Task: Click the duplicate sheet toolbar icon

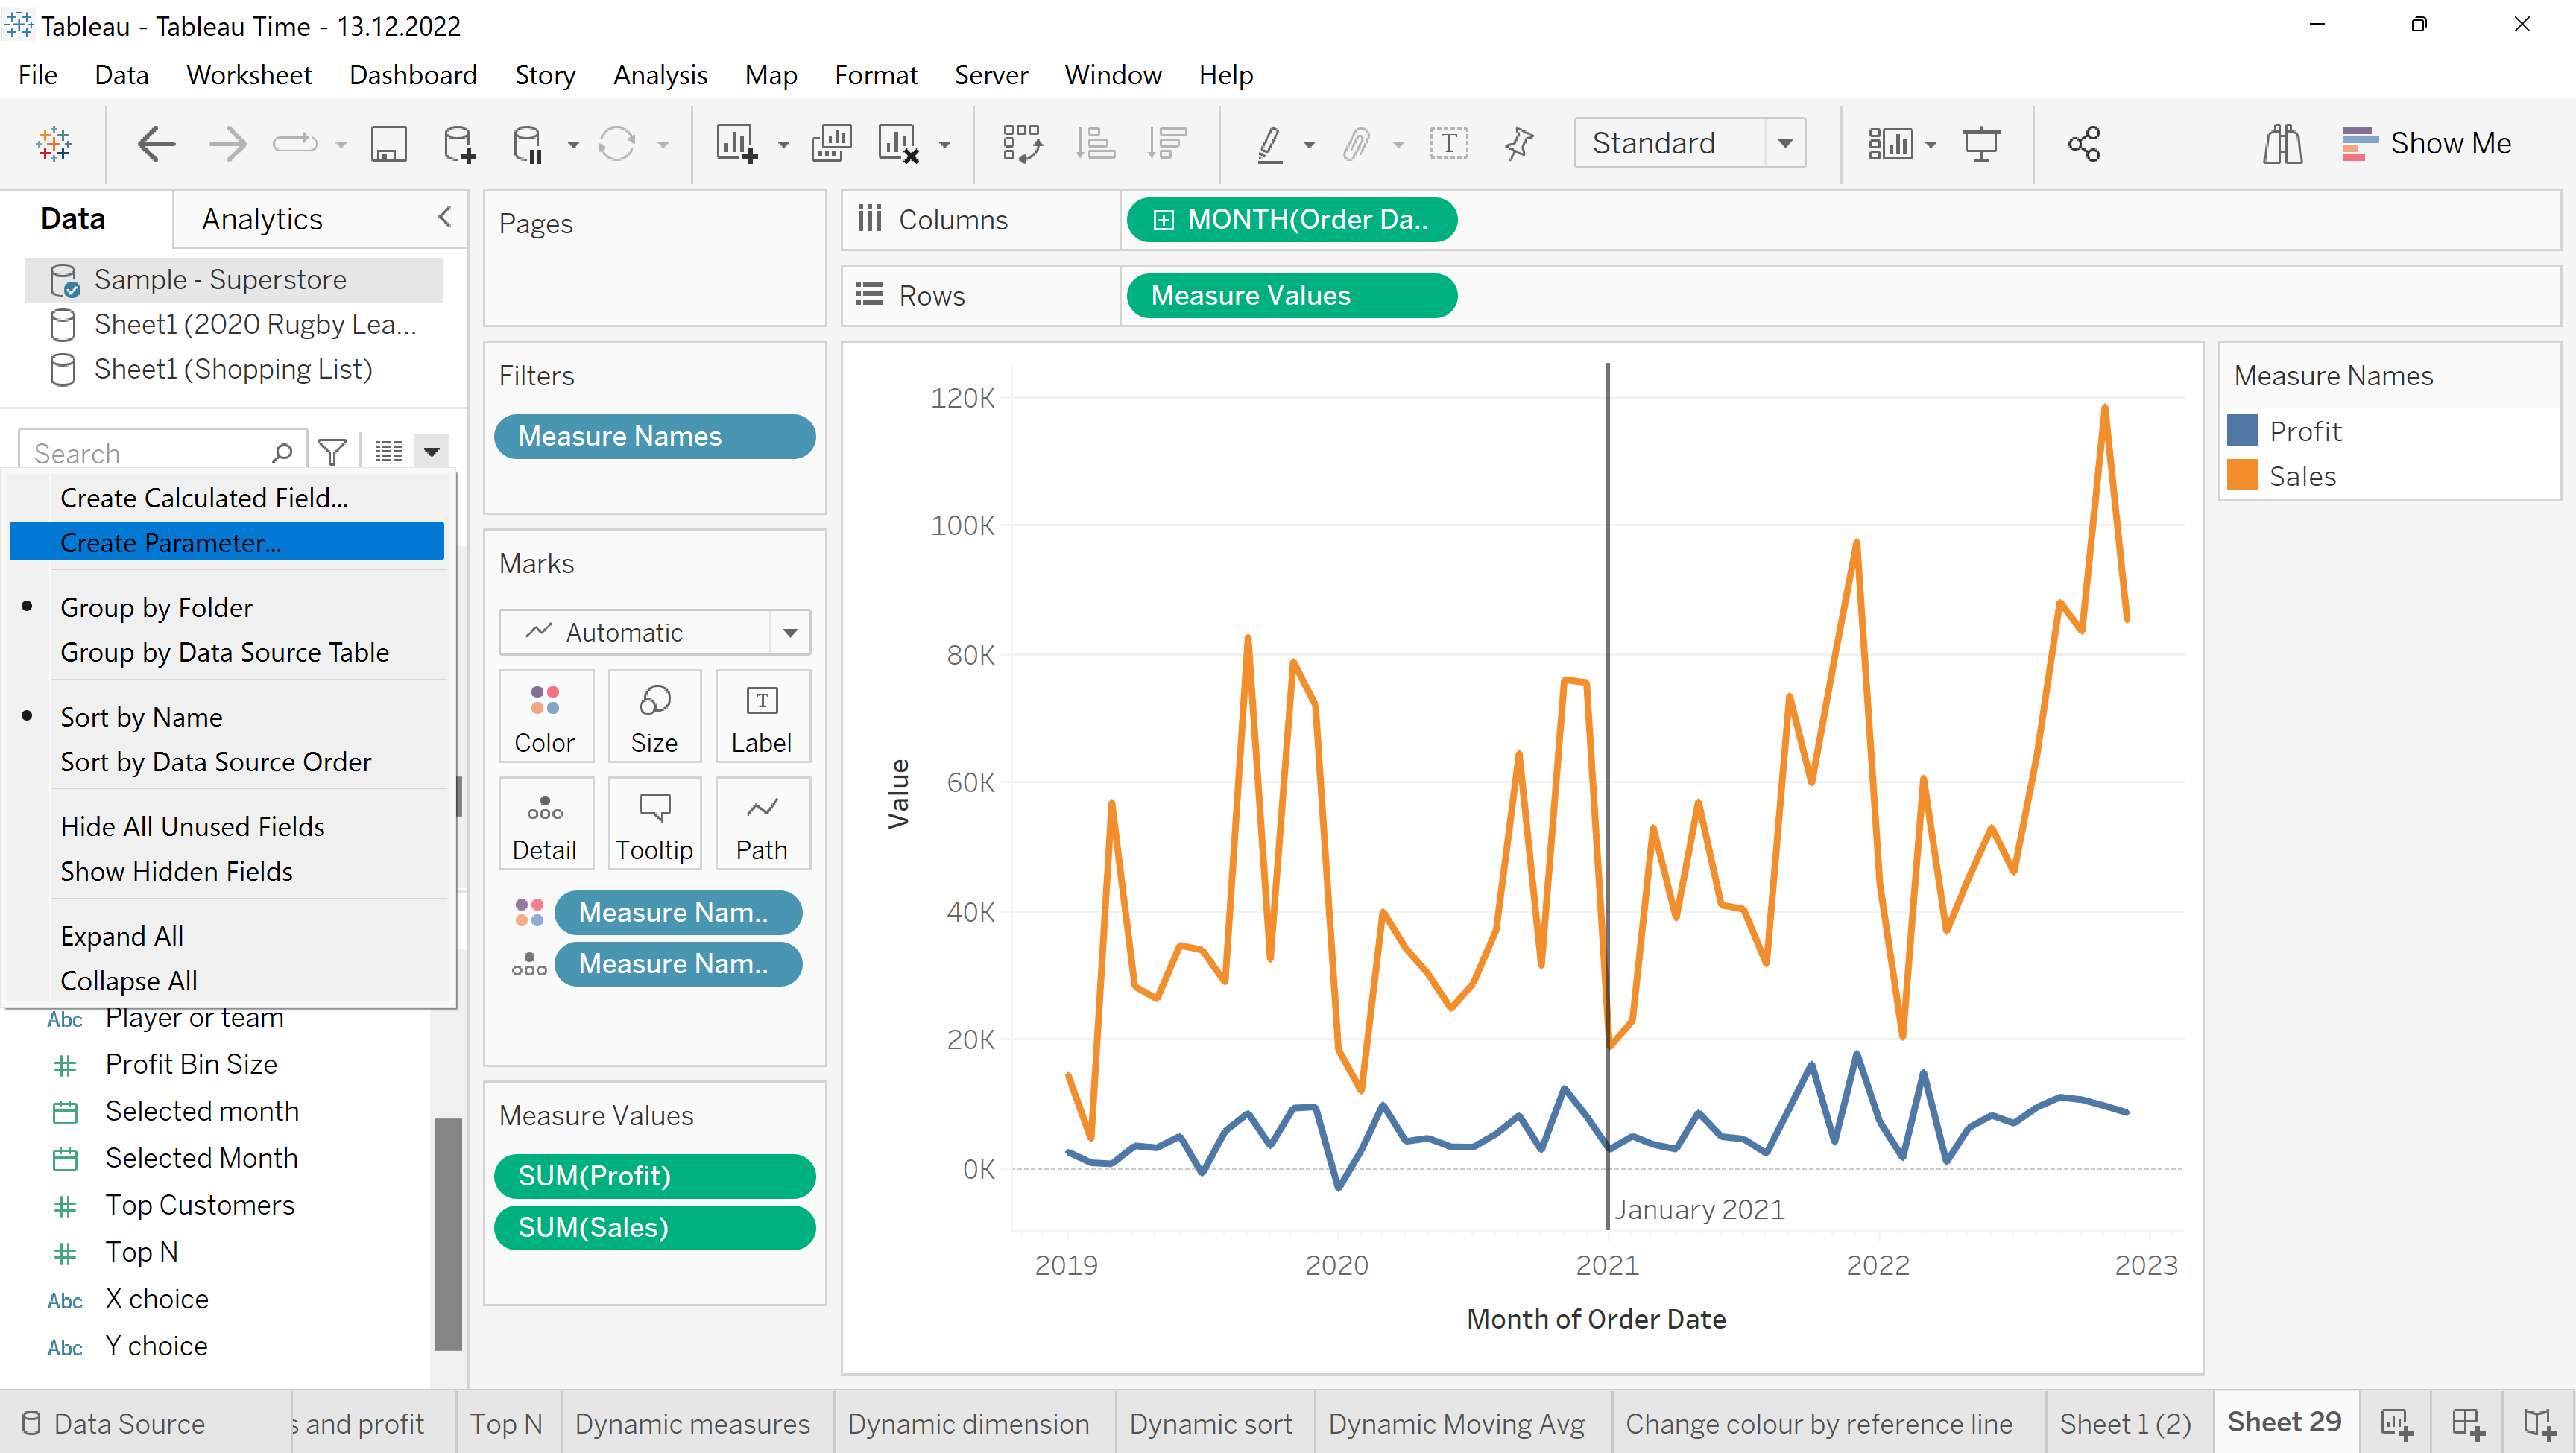Action: [x=831, y=144]
